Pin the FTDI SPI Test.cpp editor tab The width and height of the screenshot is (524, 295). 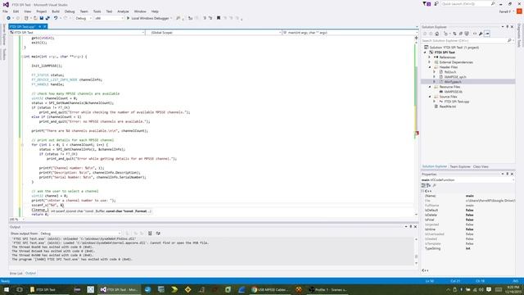click(x=39, y=26)
